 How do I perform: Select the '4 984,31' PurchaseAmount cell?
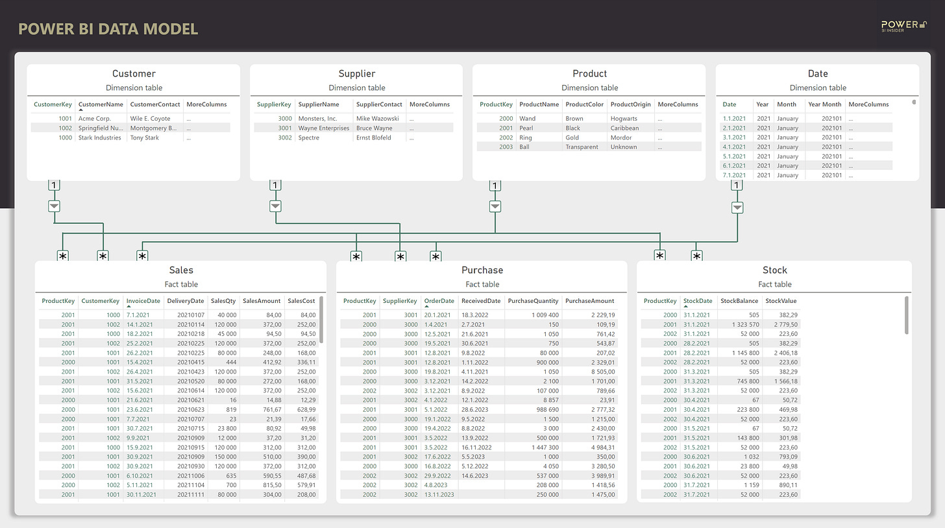tap(602, 447)
